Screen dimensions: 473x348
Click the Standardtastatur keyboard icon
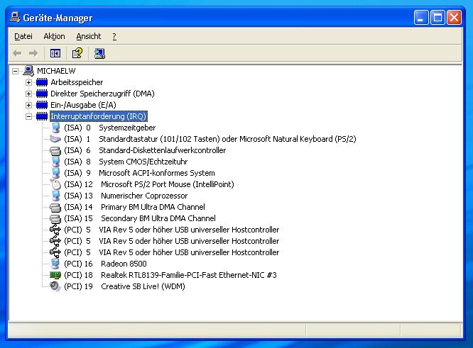pyautogui.click(x=55, y=139)
